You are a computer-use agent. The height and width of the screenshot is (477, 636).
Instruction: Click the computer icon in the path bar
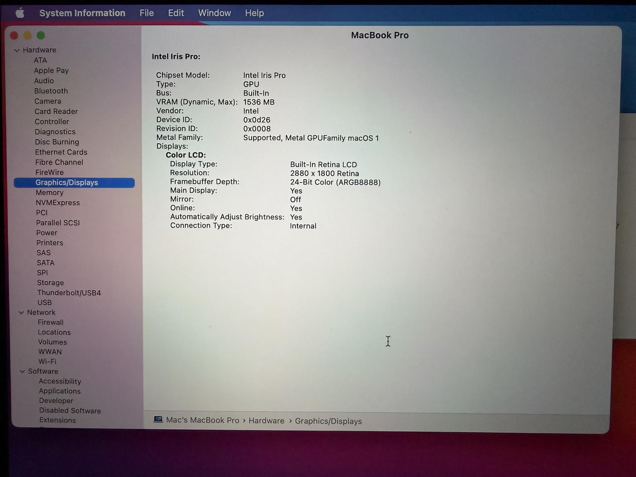tap(158, 420)
